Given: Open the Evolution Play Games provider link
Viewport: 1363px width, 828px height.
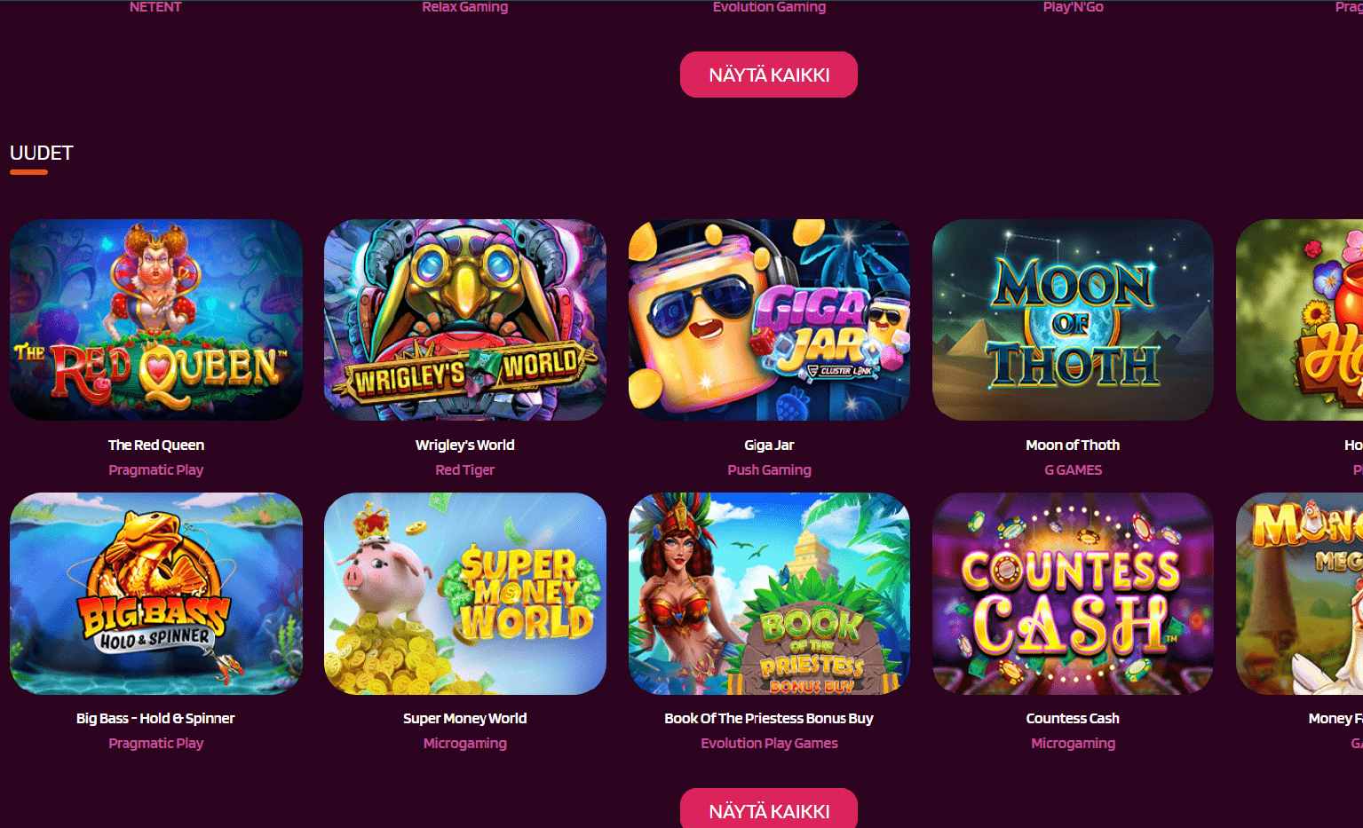Looking at the screenshot, I should [x=769, y=743].
